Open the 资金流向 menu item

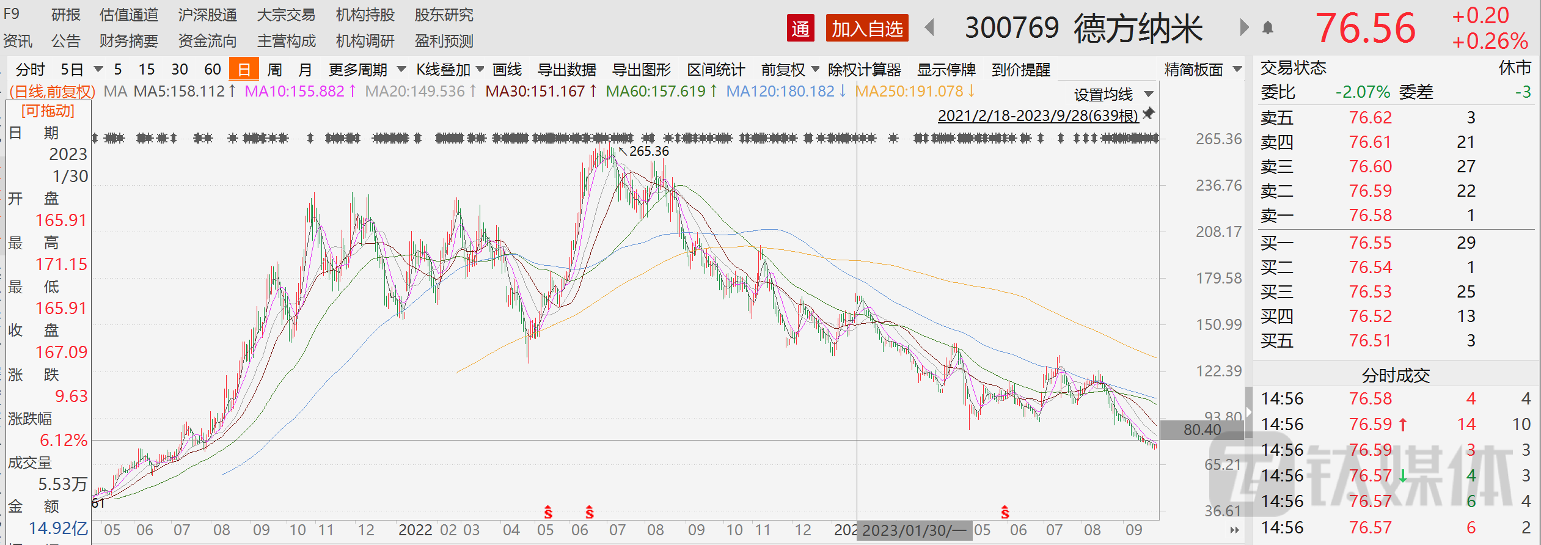coord(207,41)
